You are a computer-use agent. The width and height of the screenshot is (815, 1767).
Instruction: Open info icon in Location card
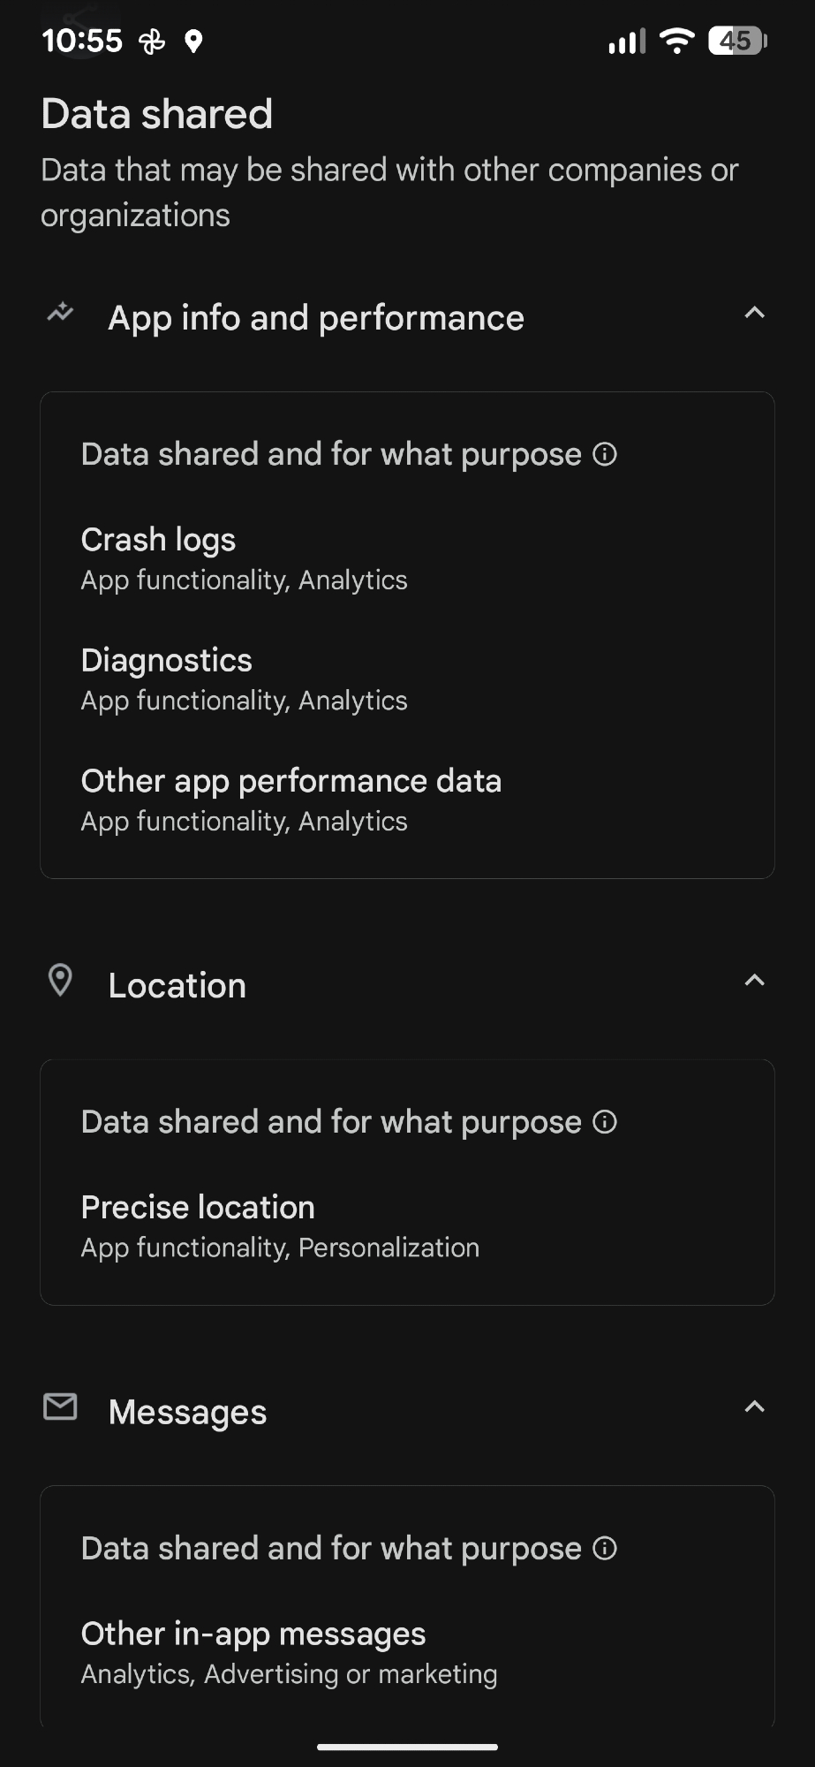[605, 1122]
